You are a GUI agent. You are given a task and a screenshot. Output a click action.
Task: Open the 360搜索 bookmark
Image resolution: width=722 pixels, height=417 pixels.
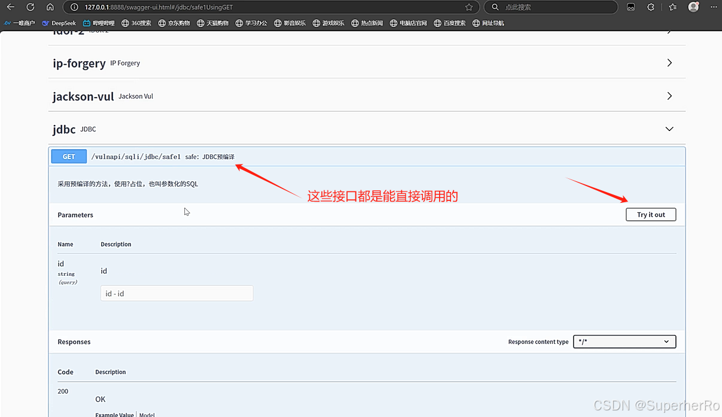136,23
